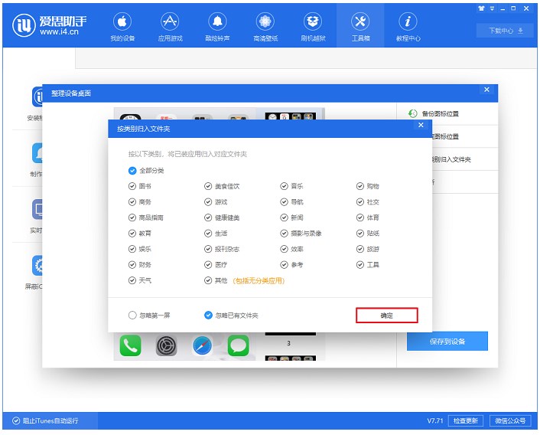The image size is (540, 435).
Task: Click the 下载中心 download button
Action: point(506,31)
